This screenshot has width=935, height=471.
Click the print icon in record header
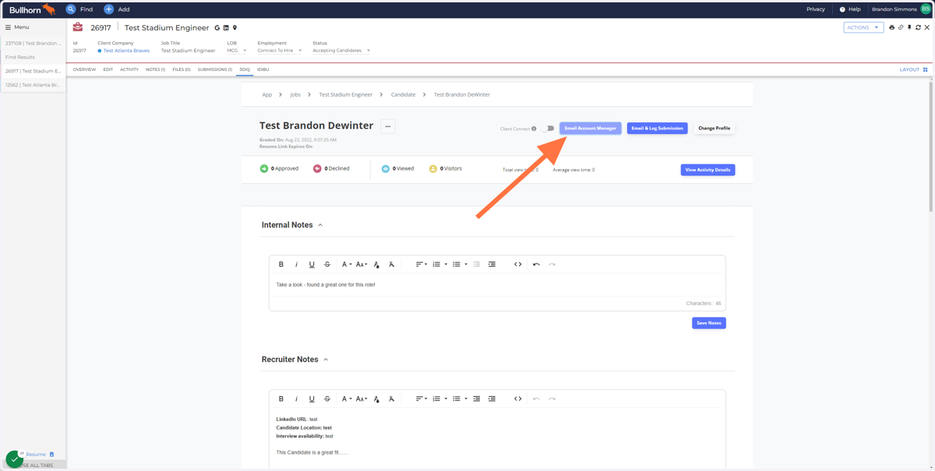point(892,27)
